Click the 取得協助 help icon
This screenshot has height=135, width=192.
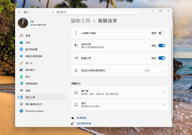click(x=72, y=118)
